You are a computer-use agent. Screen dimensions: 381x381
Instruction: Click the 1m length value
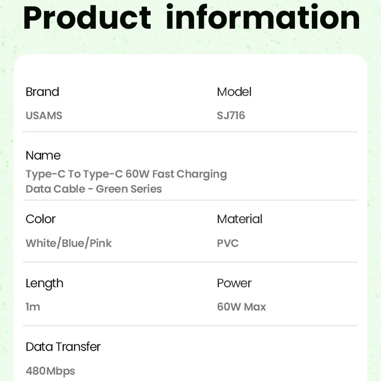(33, 307)
